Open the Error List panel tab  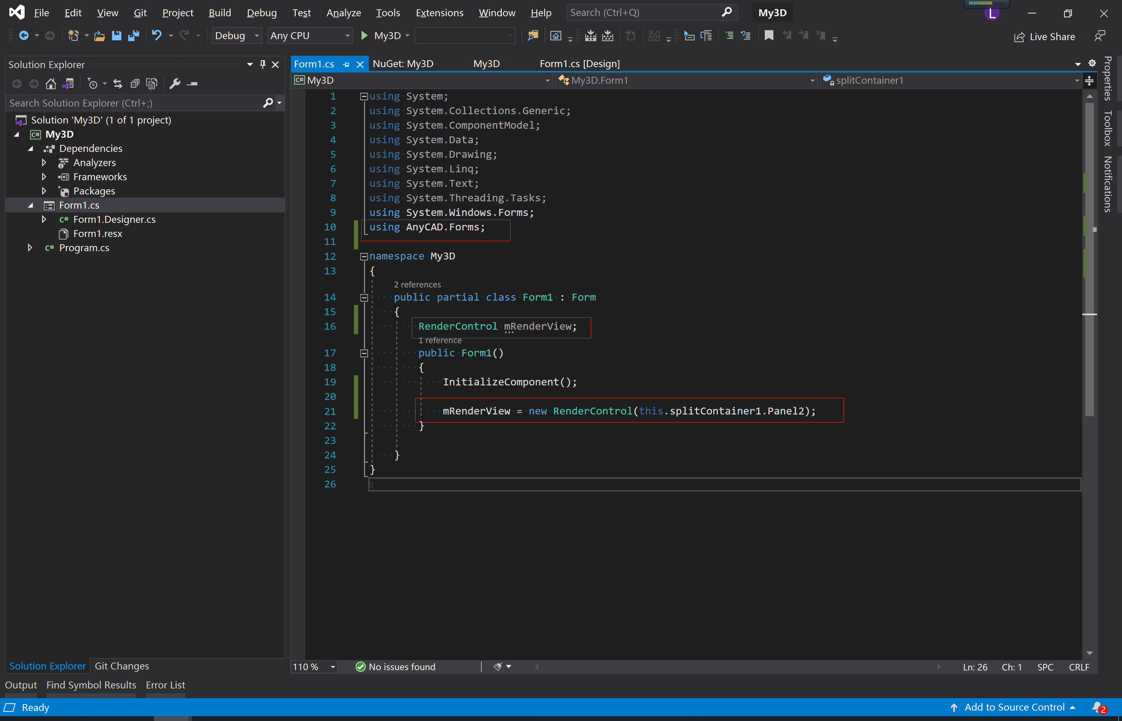(166, 685)
